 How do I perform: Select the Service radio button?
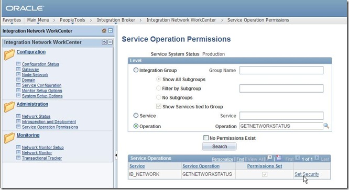(x=136, y=115)
